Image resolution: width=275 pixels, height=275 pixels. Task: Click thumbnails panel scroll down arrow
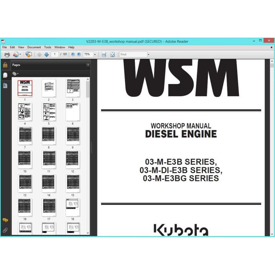88,233
